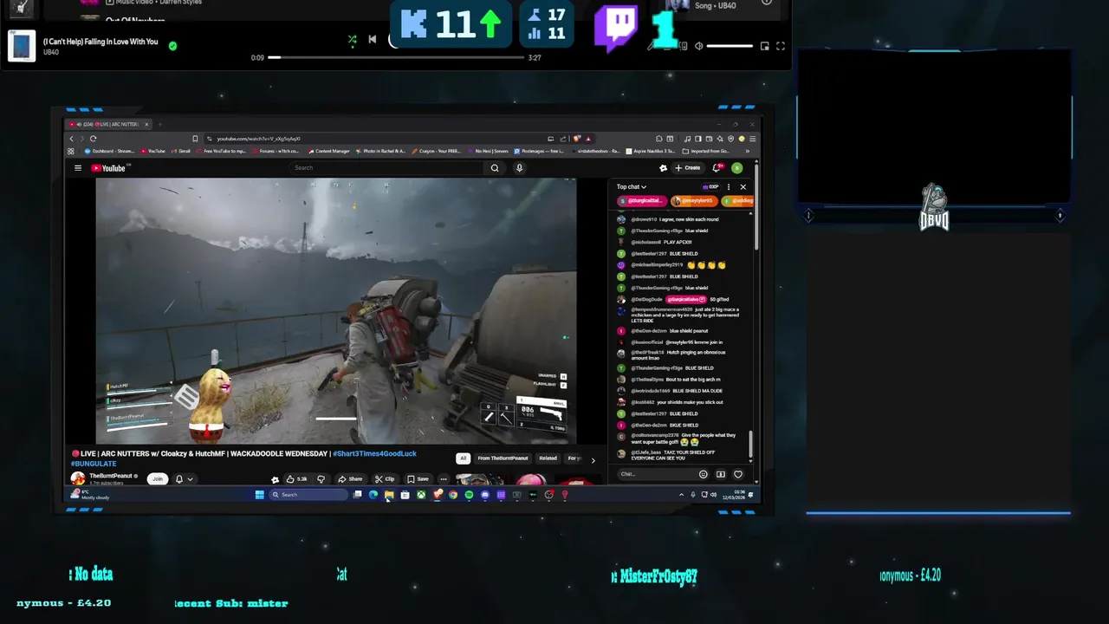Click the chat heart reaction icon
1109x624 pixels.
738,474
